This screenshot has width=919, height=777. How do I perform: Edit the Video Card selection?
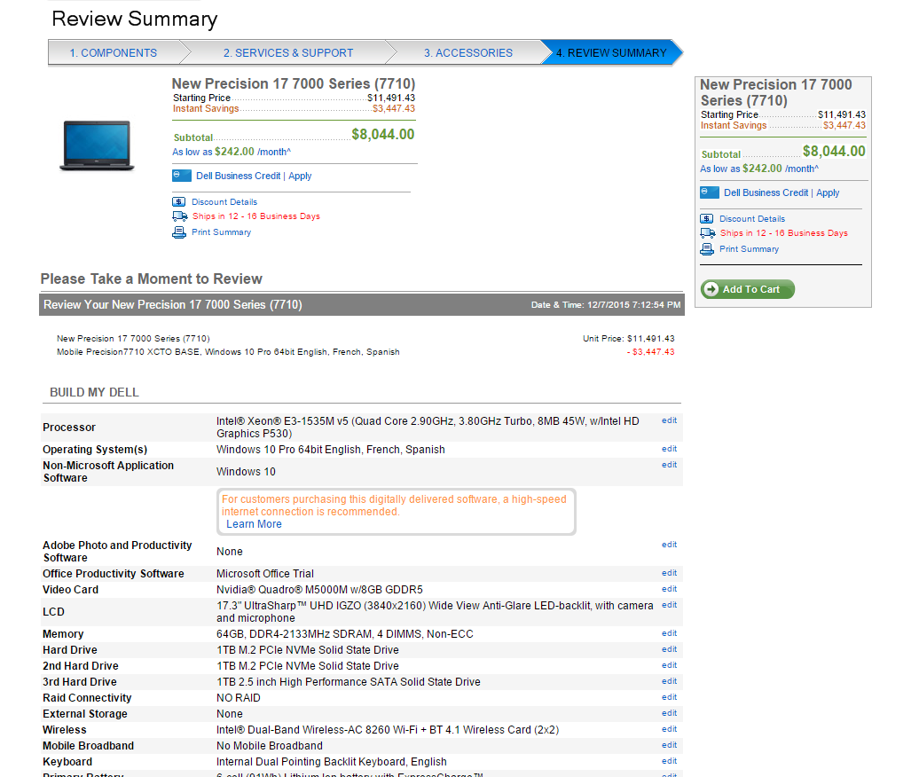tap(670, 588)
